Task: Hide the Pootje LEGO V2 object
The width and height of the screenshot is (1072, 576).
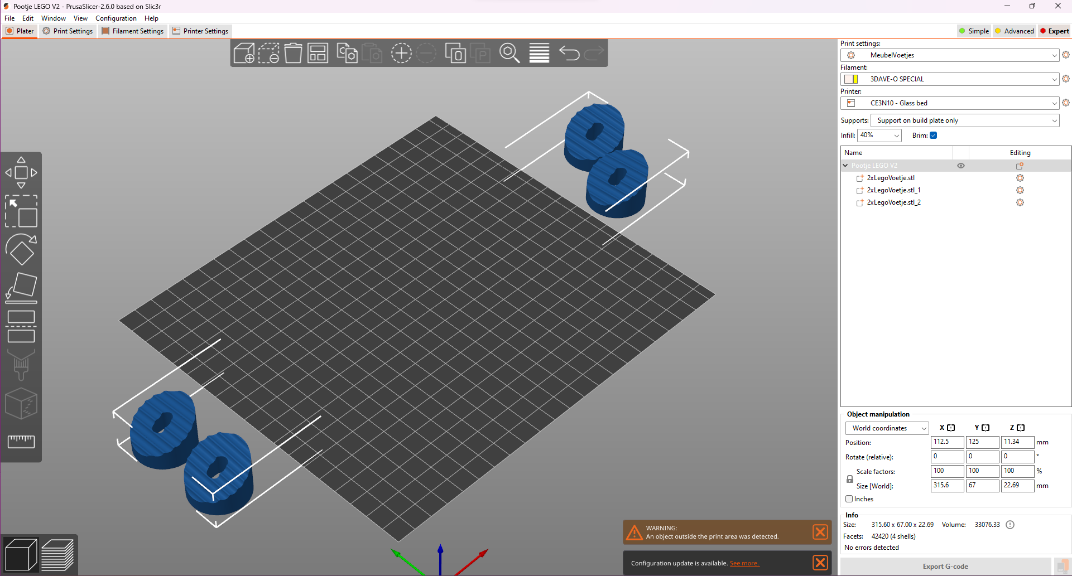Action: [960, 165]
